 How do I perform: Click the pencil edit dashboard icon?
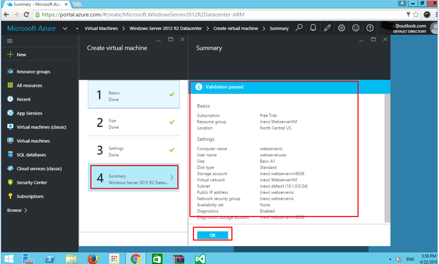pos(327,28)
